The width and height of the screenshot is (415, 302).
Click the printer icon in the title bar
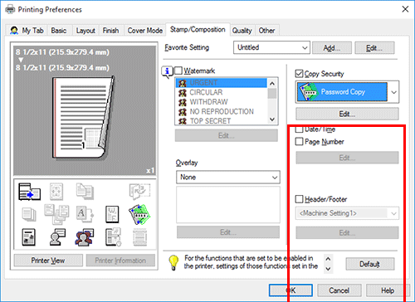(x=10, y=9)
